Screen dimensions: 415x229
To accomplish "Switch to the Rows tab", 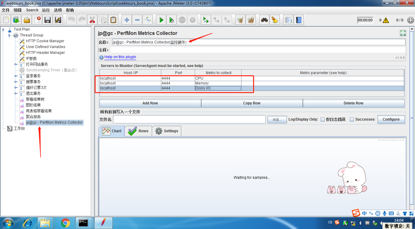I will point(138,131).
